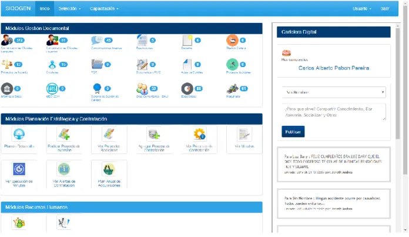
Task: Open Plan Anual de Adquisiciones basket icon
Action: pyautogui.click(x=109, y=169)
